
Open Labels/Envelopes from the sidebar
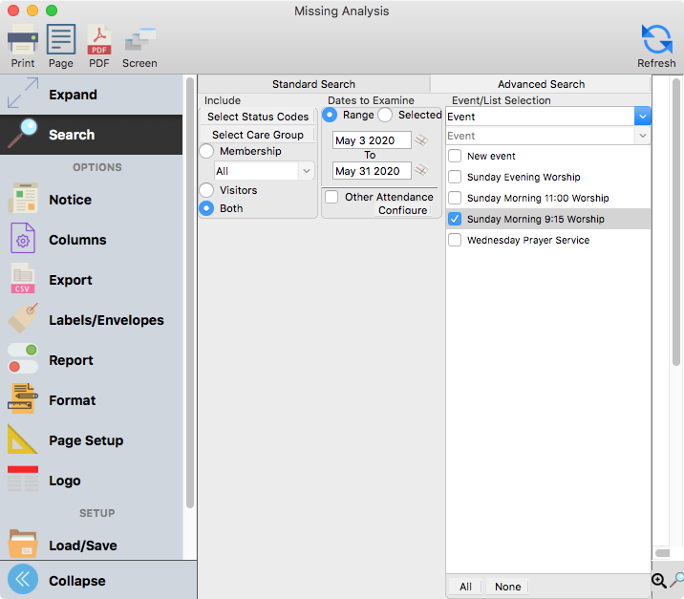coord(105,320)
